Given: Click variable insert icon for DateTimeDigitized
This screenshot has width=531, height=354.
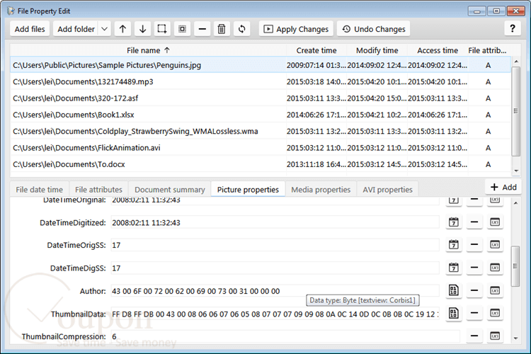Looking at the screenshot, I should click(x=495, y=222).
